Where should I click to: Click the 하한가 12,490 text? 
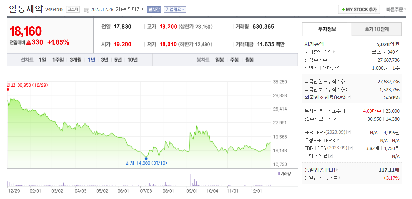pyautogui.click(x=196, y=44)
